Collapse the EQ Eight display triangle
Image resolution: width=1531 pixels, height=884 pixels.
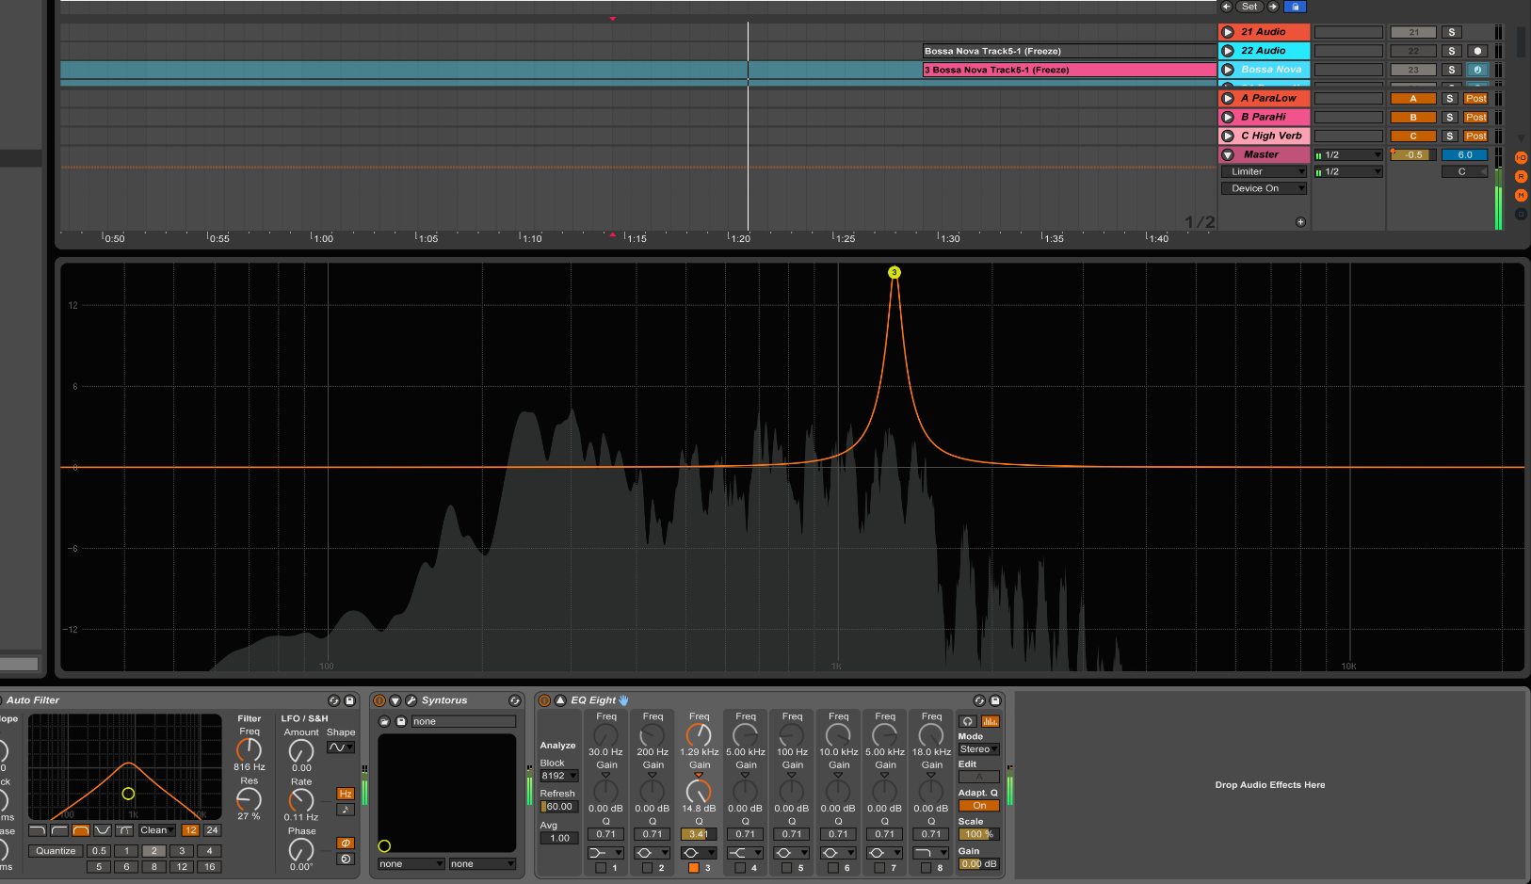click(x=560, y=700)
